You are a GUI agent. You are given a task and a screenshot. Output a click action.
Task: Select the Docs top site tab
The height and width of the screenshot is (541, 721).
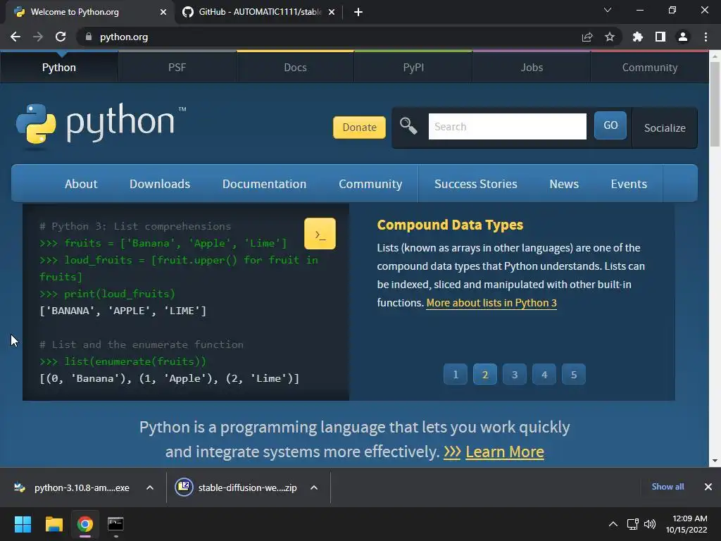click(295, 68)
